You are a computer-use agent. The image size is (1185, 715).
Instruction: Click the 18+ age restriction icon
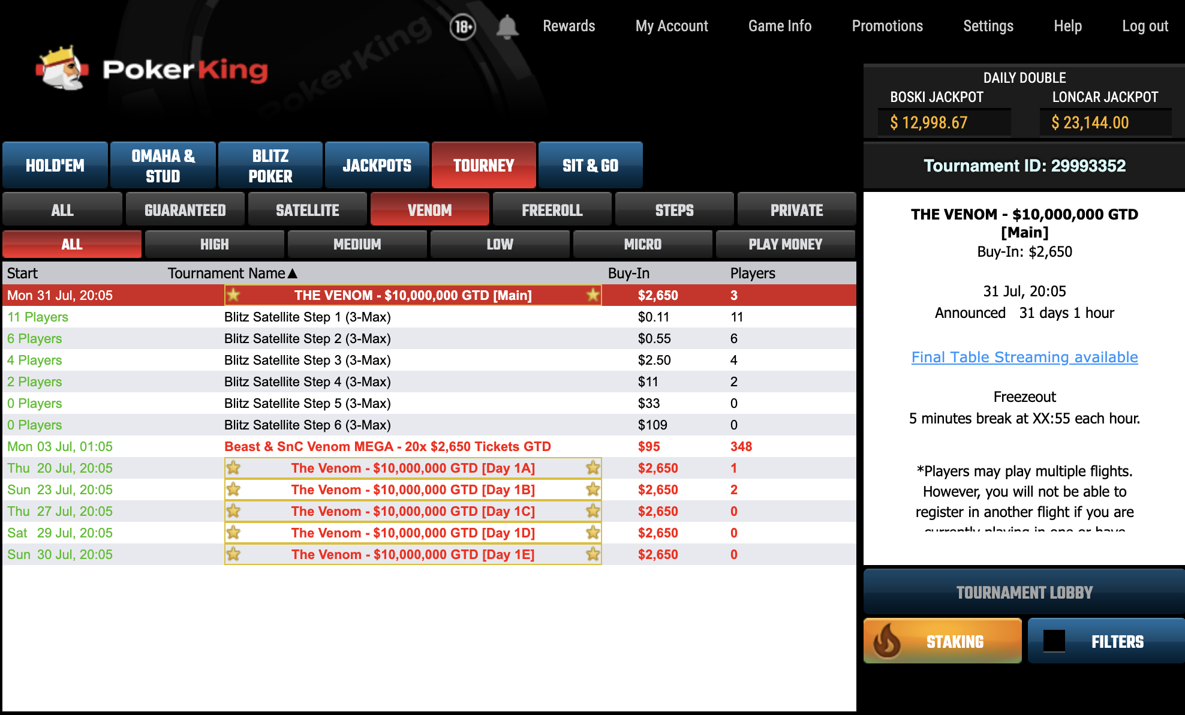tap(462, 27)
